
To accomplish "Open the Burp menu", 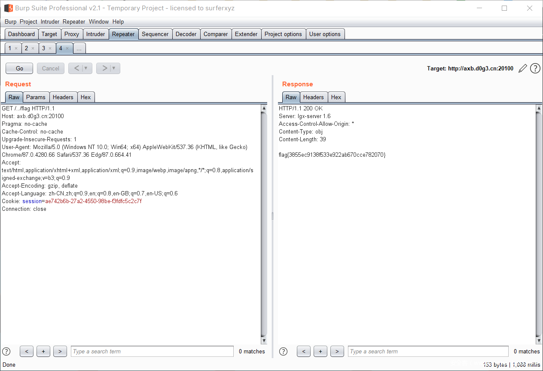I will pyautogui.click(x=11, y=21).
